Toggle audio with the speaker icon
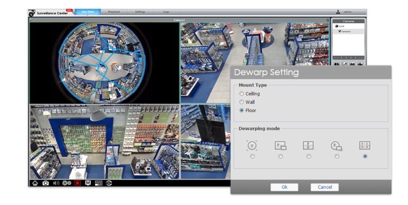Screen dimensions: 408x205 tap(56, 183)
